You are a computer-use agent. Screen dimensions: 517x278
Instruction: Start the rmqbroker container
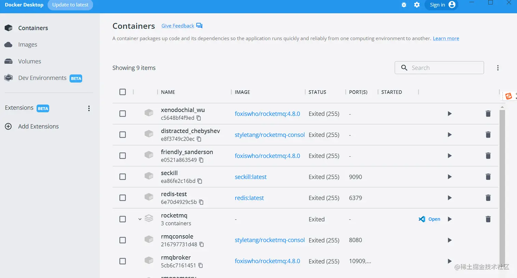click(450, 261)
